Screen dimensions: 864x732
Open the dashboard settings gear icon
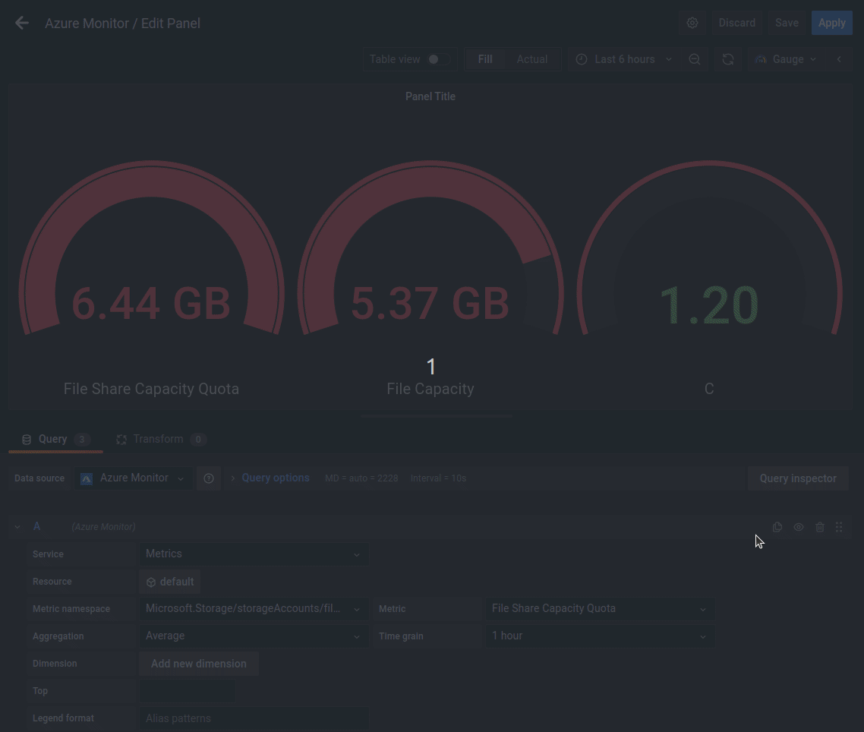pyautogui.click(x=692, y=22)
